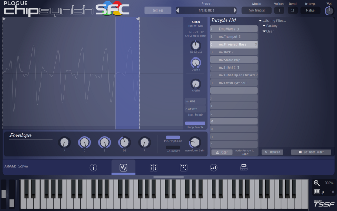The image size is (337, 211).
Task: Click the loop start marker triangle
Action: click(x=4, y=19)
